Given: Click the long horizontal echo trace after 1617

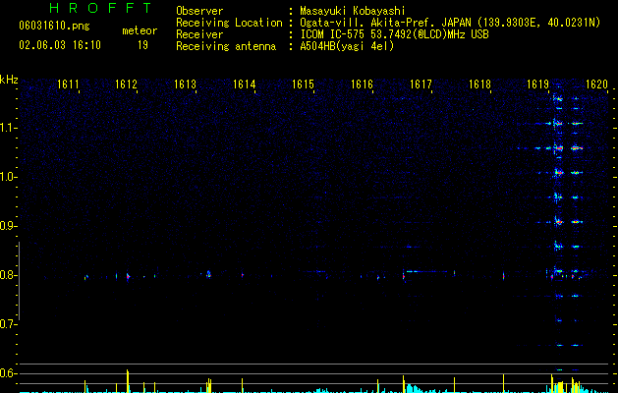Looking at the screenshot, I should (x=427, y=271).
